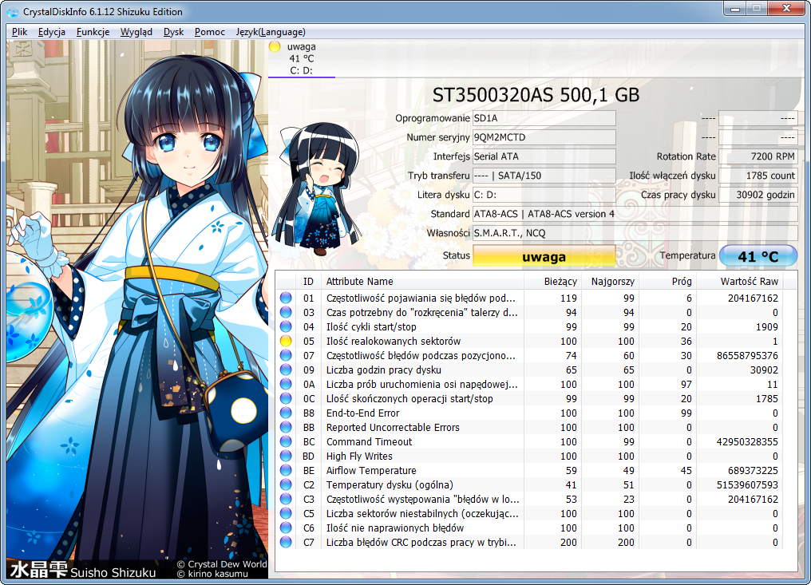Click the CrystalDiskInfo title bar app icon
Screen dimensions: 811x585
(x=13, y=11)
